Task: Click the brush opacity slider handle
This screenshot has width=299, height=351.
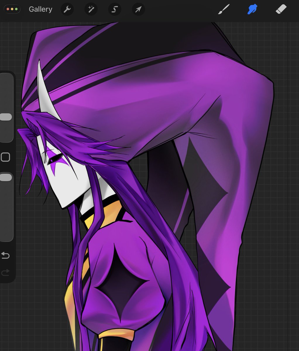Action: 6,177
